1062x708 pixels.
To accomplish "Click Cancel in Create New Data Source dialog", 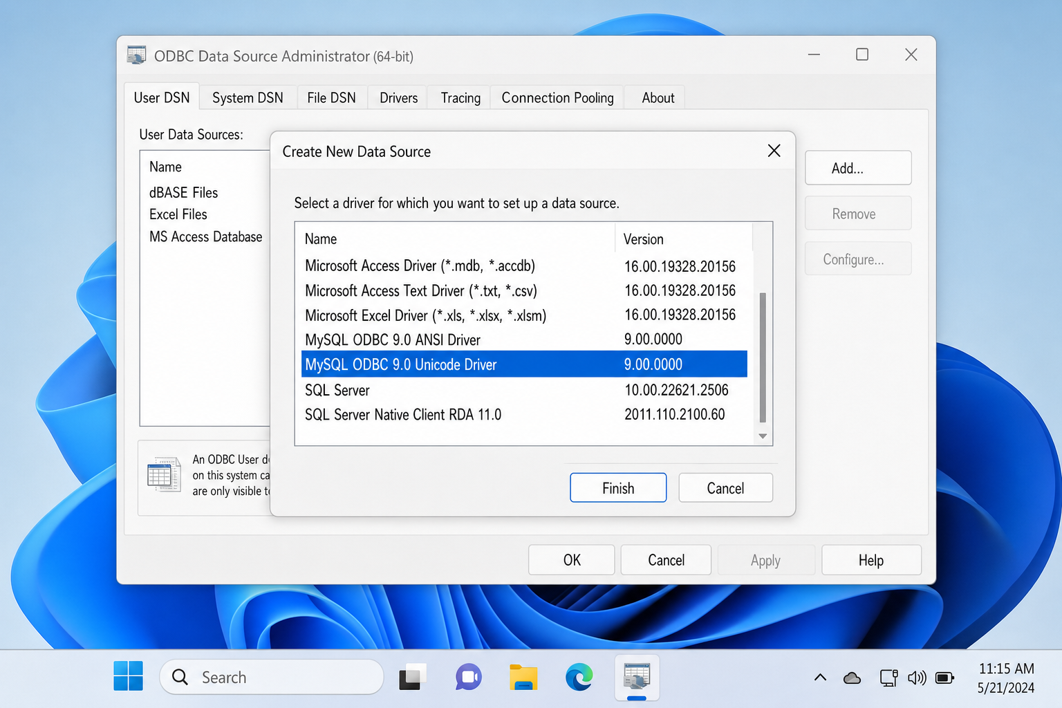I will click(x=725, y=488).
